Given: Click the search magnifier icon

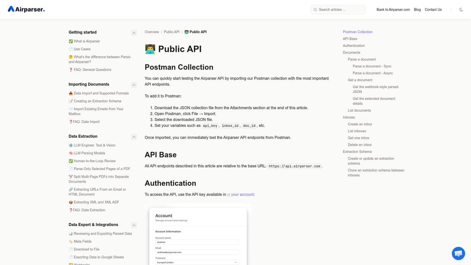Looking at the screenshot, I should pos(315,10).
